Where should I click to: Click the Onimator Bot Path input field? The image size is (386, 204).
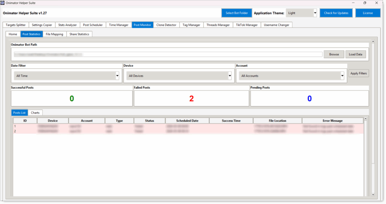168,54
